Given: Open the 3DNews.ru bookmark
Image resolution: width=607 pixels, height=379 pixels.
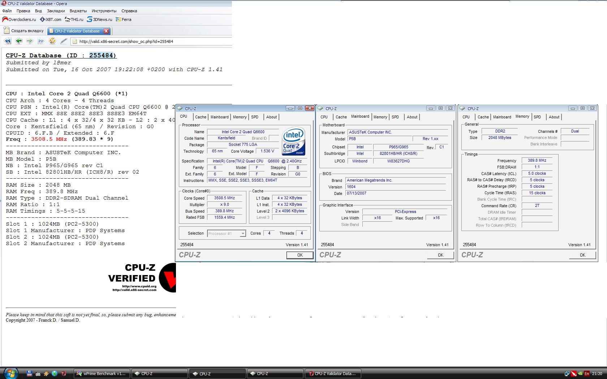Looking at the screenshot, I should (x=100, y=19).
